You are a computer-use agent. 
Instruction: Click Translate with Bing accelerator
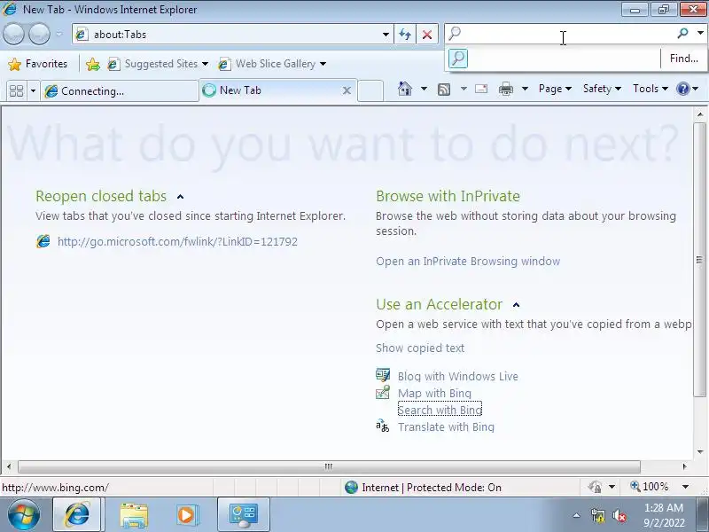(446, 427)
